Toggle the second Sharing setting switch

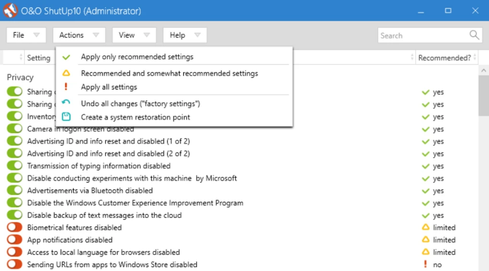tap(15, 104)
